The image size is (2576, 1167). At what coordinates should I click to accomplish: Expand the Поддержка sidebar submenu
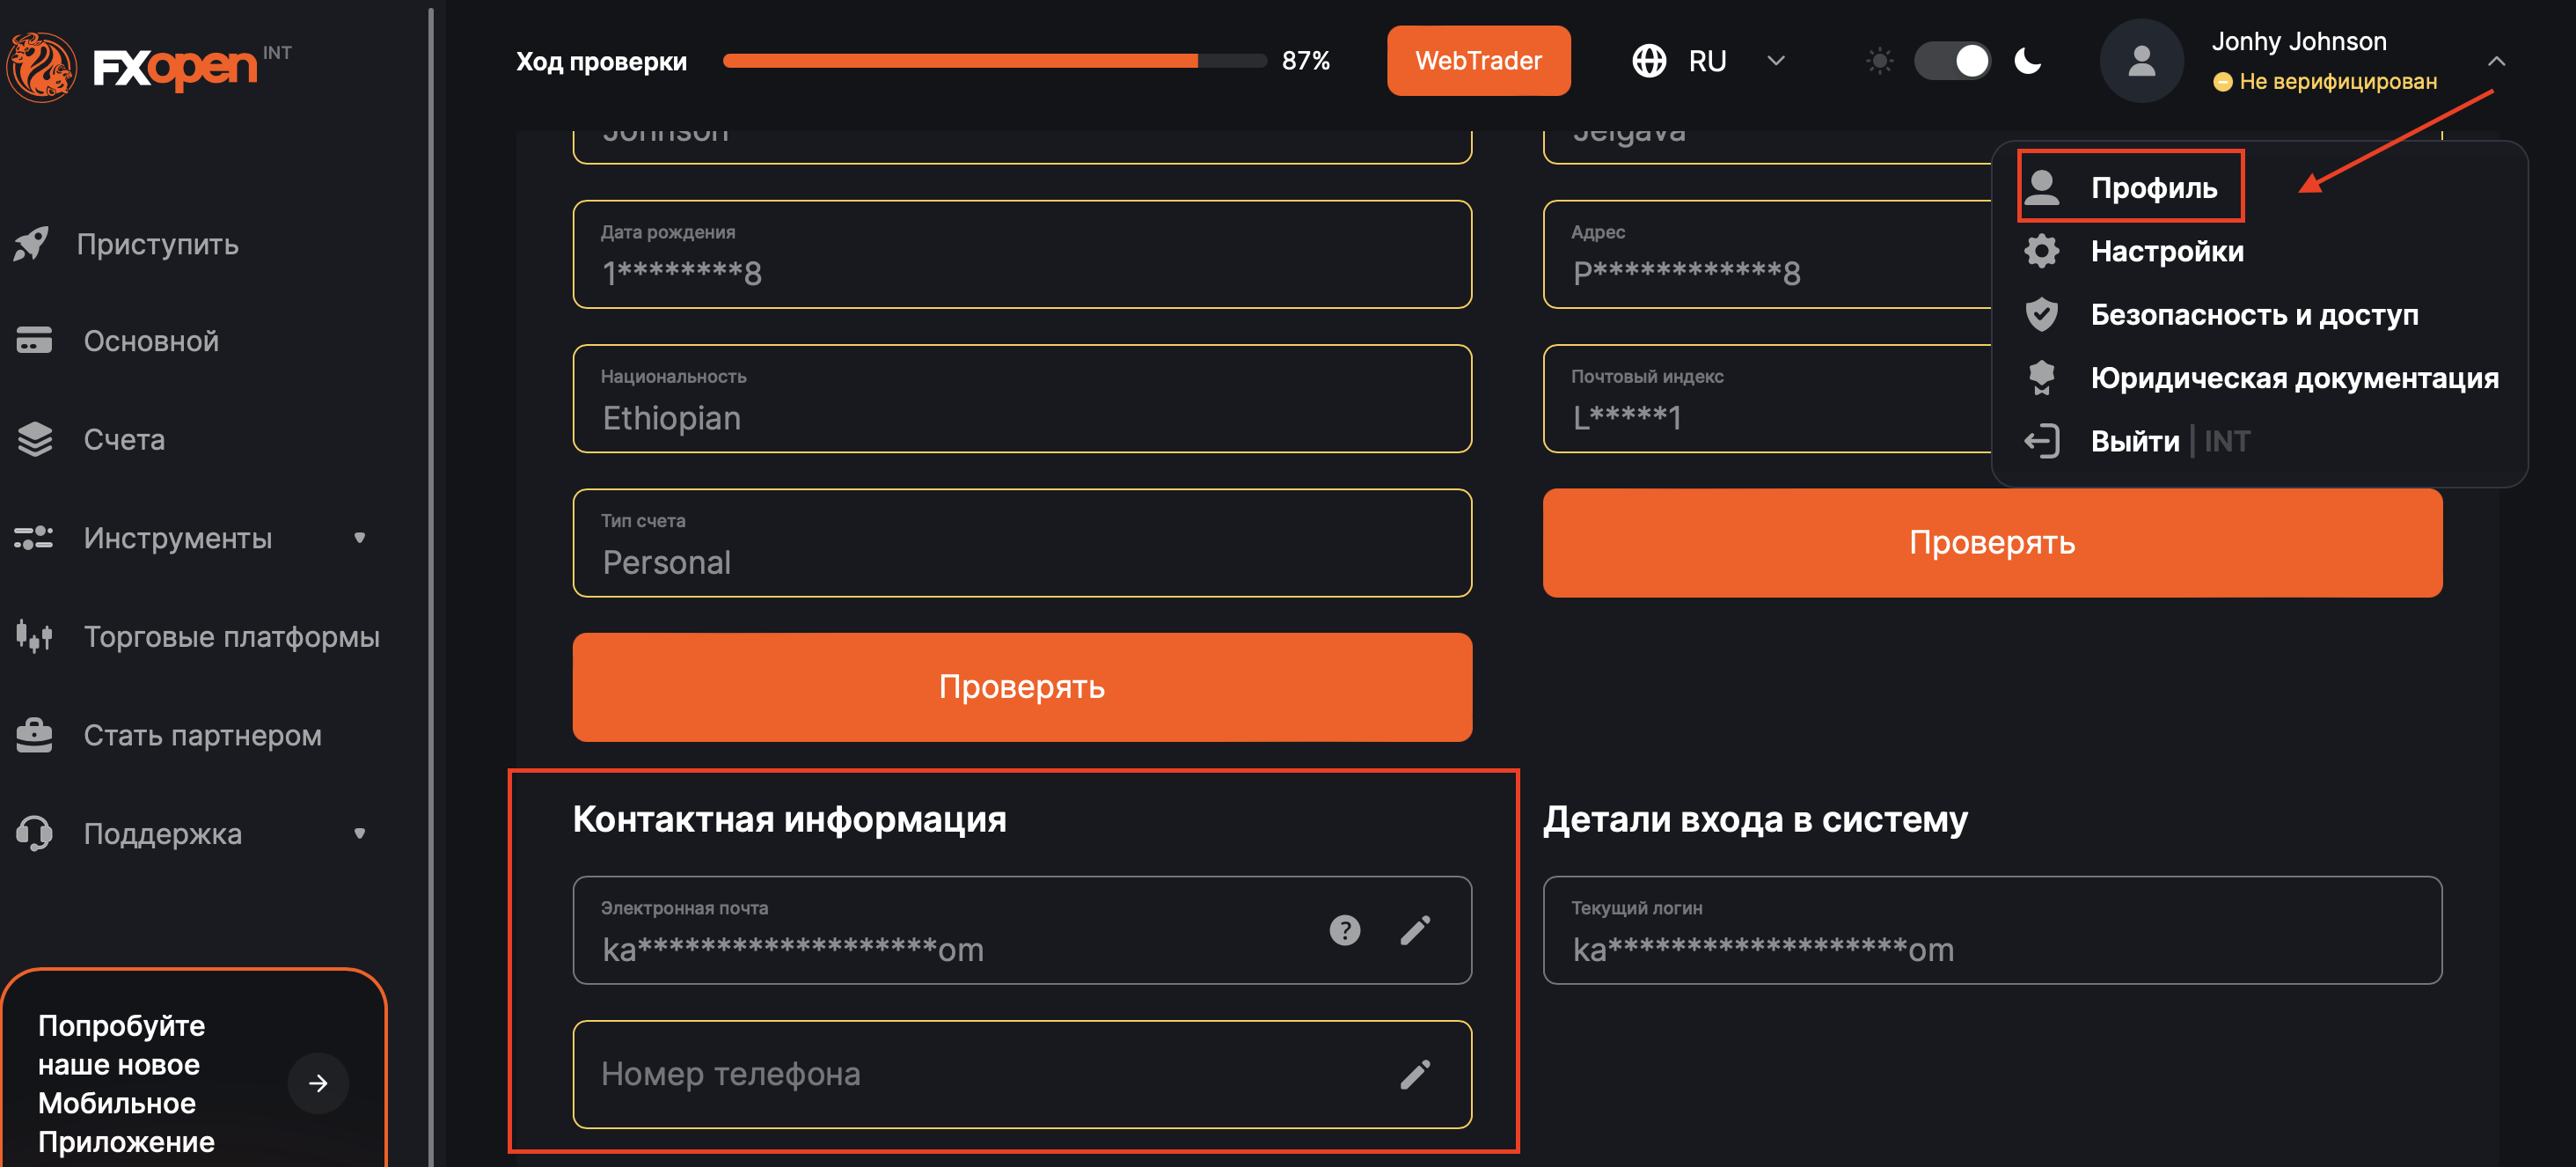[360, 833]
